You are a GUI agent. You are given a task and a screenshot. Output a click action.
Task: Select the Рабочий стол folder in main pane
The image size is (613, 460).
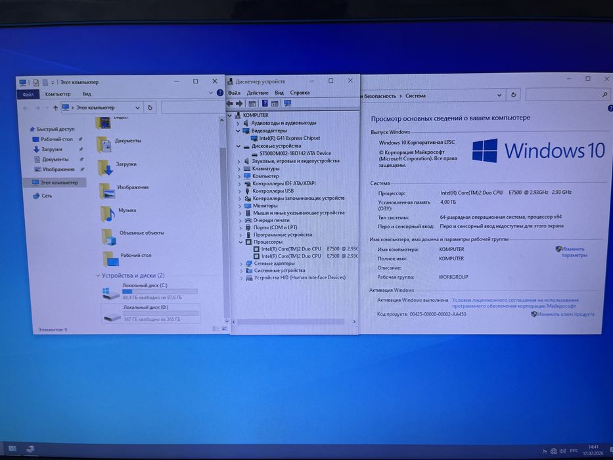[127, 259]
